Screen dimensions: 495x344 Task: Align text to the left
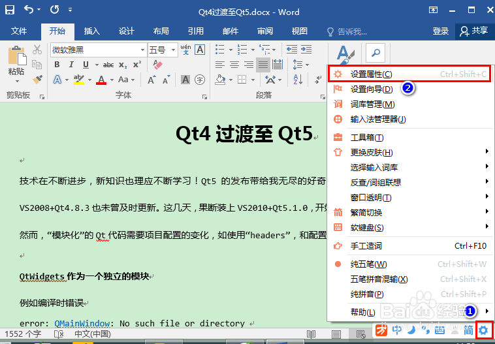[219, 65]
